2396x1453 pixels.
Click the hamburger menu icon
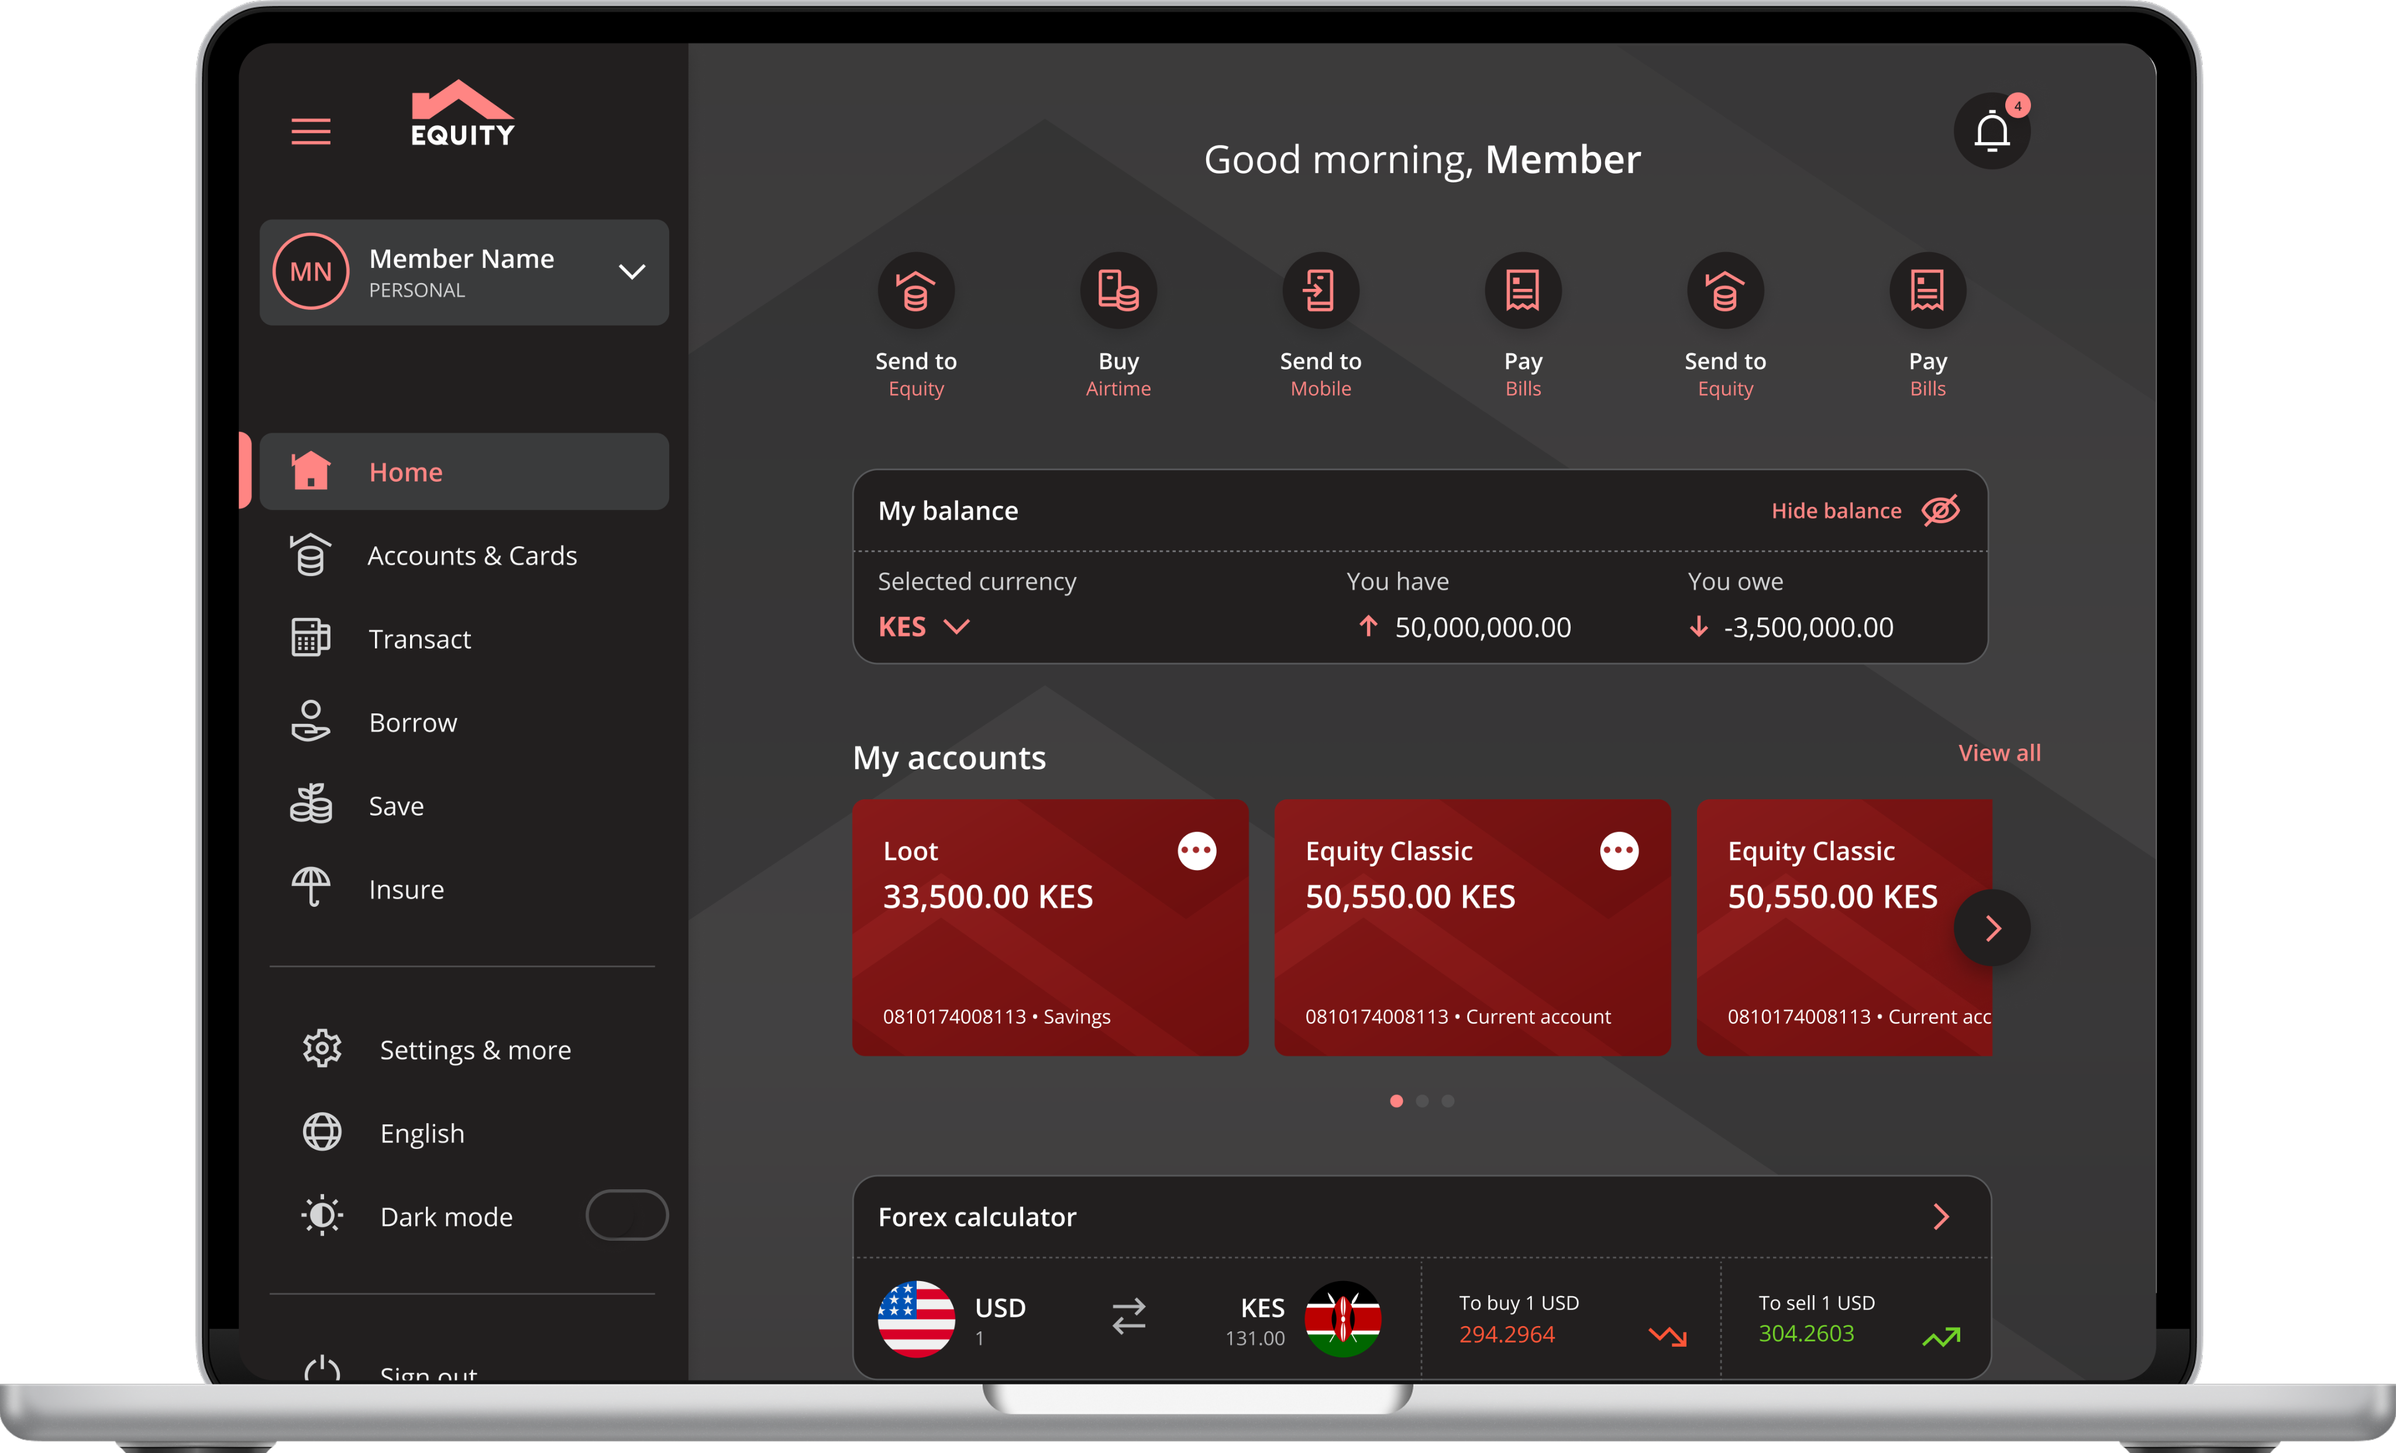310,131
